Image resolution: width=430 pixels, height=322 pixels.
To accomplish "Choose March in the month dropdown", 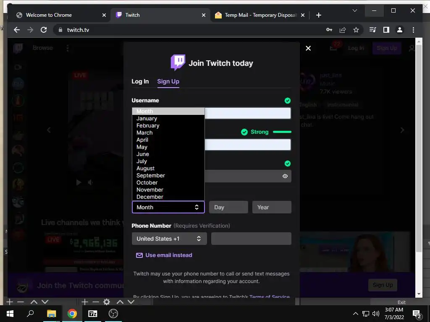I will click(168, 133).
